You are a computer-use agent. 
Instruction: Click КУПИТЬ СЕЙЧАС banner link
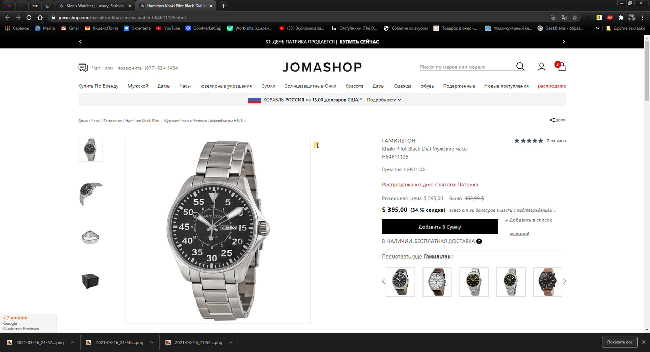(x=359, y=42)
